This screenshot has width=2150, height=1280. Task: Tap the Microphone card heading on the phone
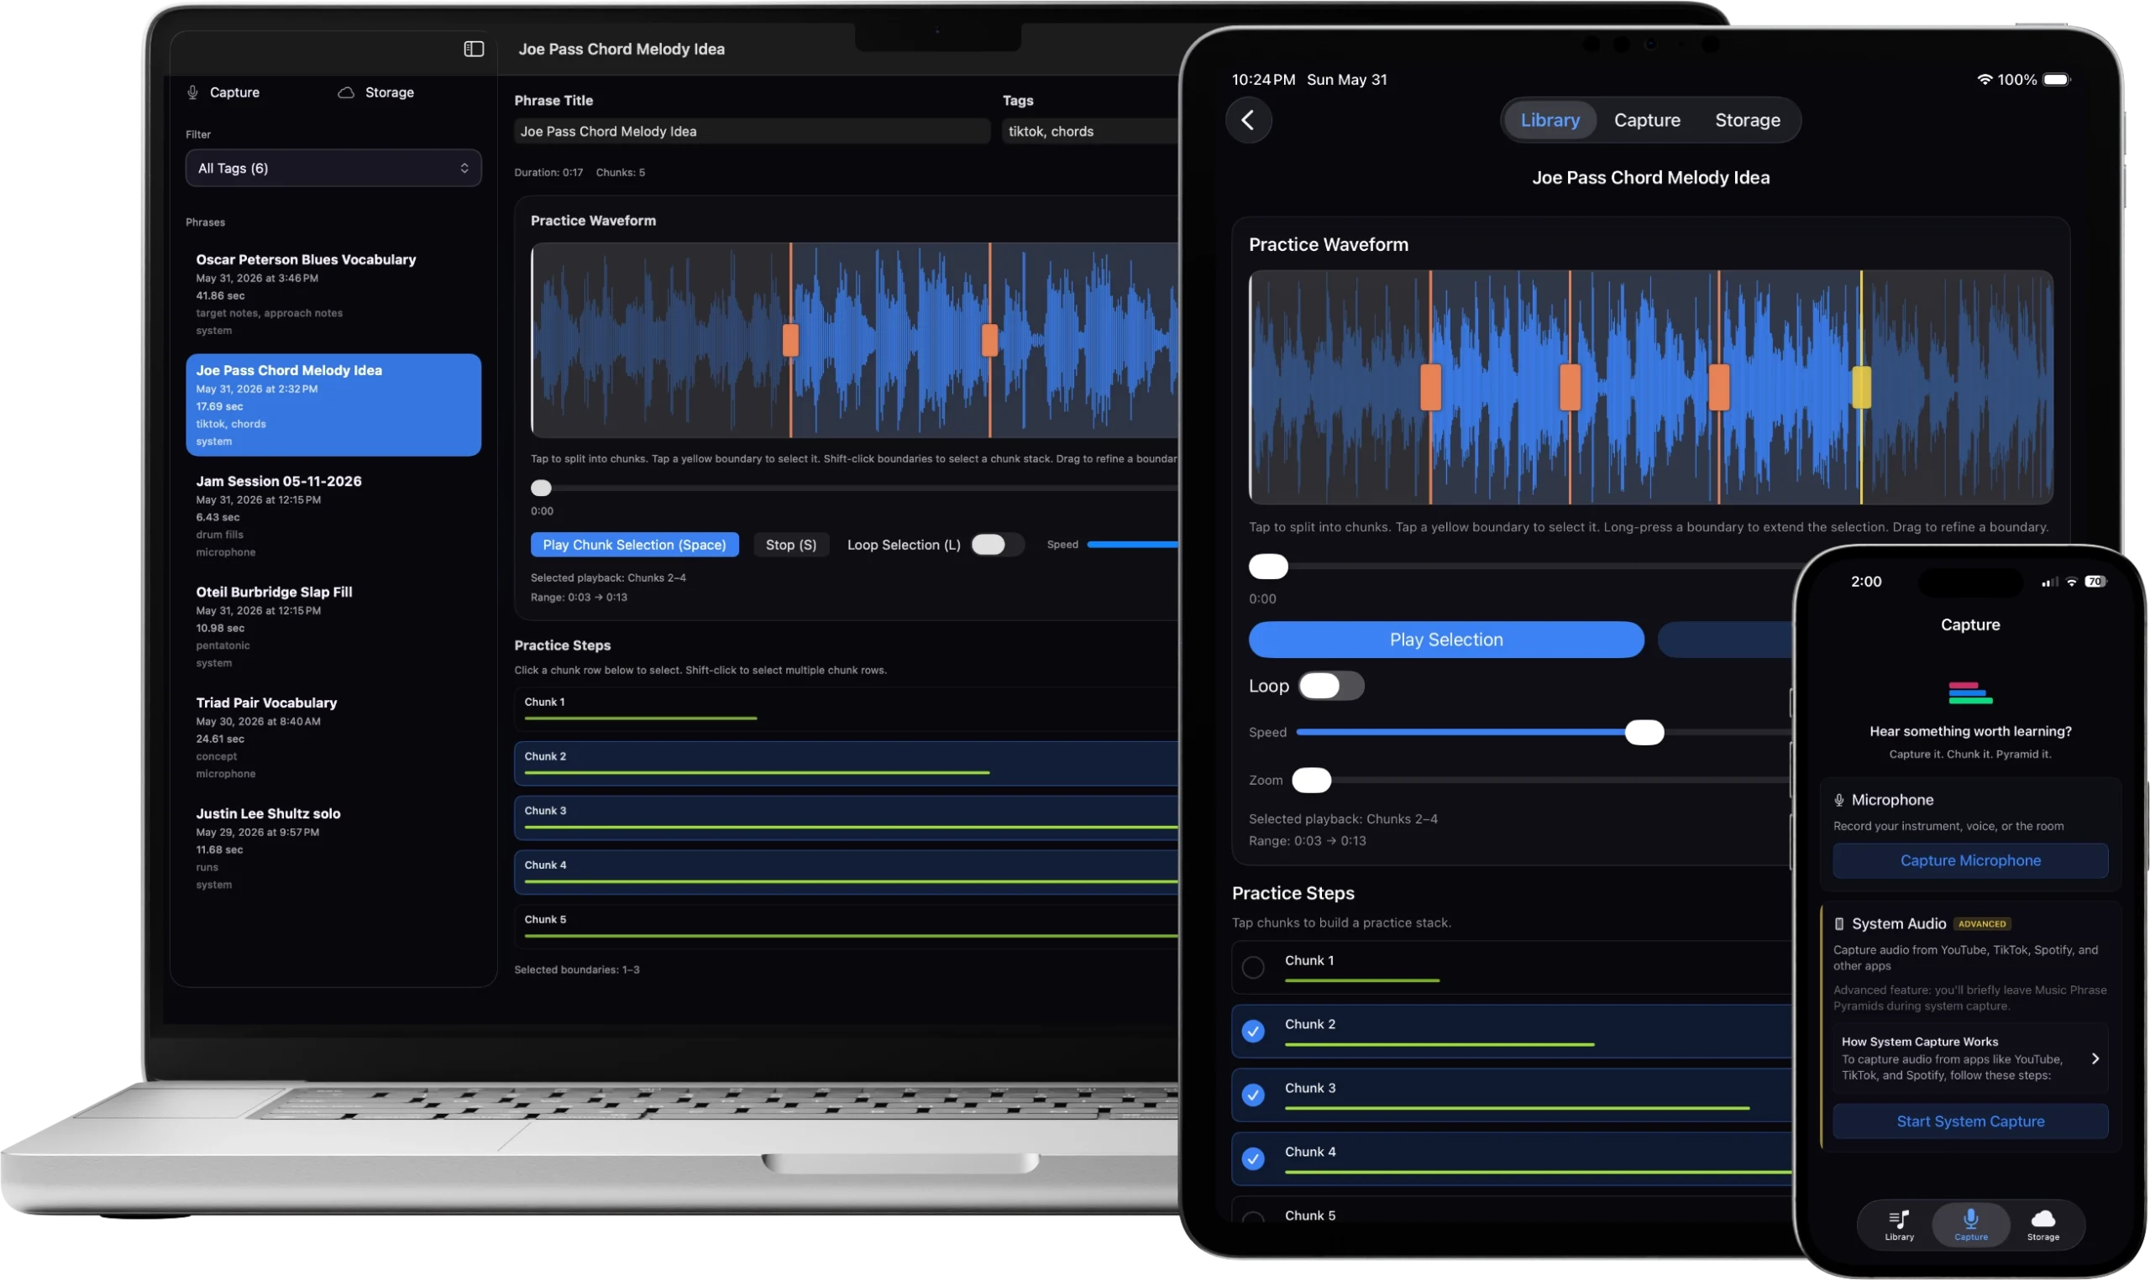[x=1885, y=801]
